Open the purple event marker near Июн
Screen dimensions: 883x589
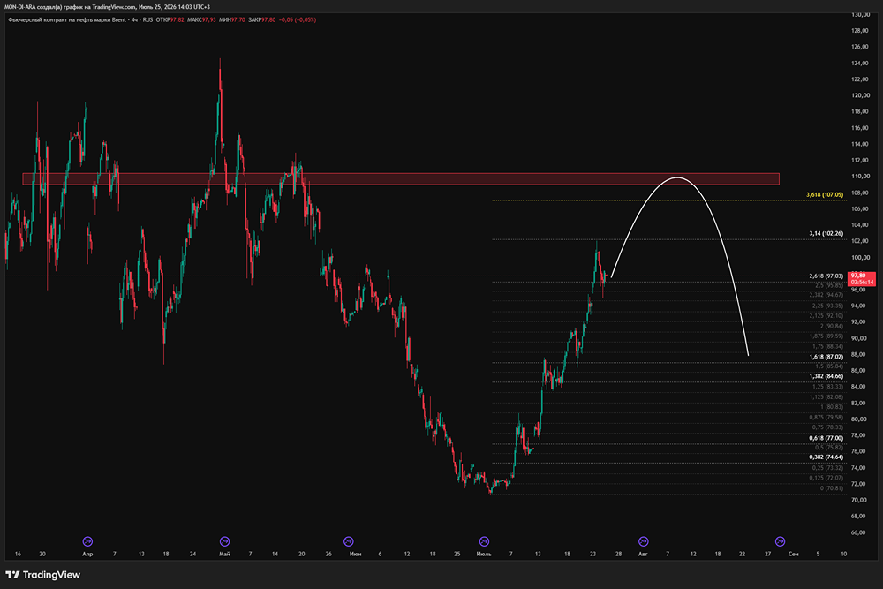click(348, 541)
